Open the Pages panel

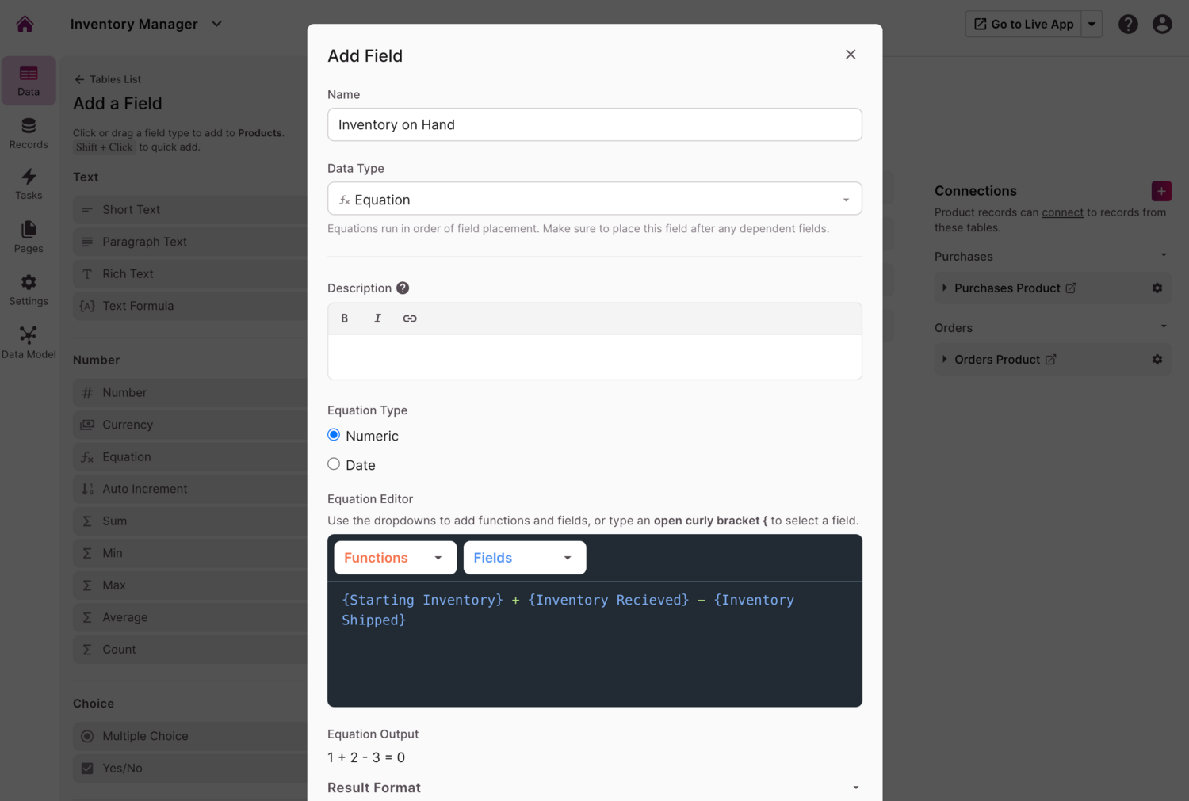(x=29, y=237)
